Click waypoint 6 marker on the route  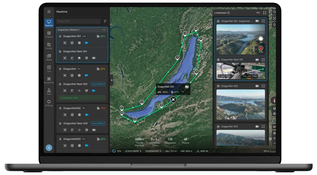[196, 72]
